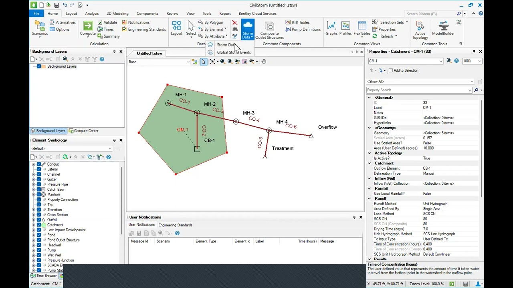This screenshot has width=513, height=288.
Task: Open help in the Background Layers toolbar
Action: (102, 59)
